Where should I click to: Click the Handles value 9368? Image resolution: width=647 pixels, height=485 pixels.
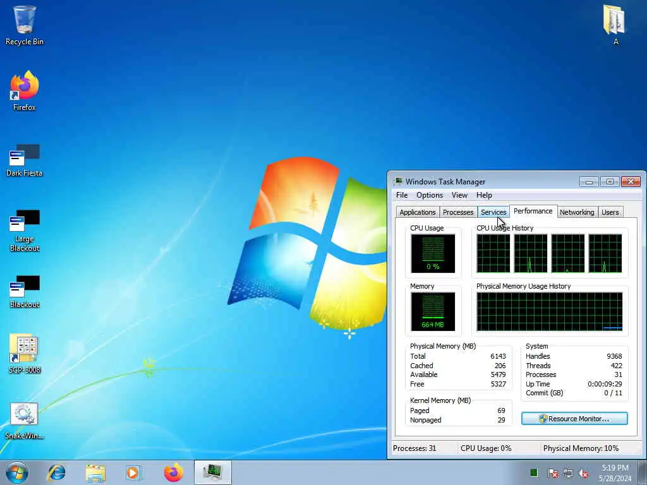click(614, 356)
